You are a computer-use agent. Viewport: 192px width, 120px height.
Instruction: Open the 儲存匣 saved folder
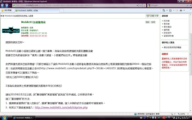(166, 30)
